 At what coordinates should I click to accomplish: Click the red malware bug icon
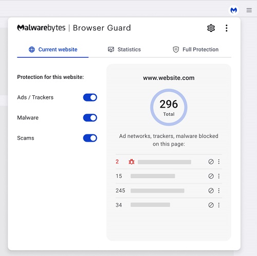click(x=132, y=162)
